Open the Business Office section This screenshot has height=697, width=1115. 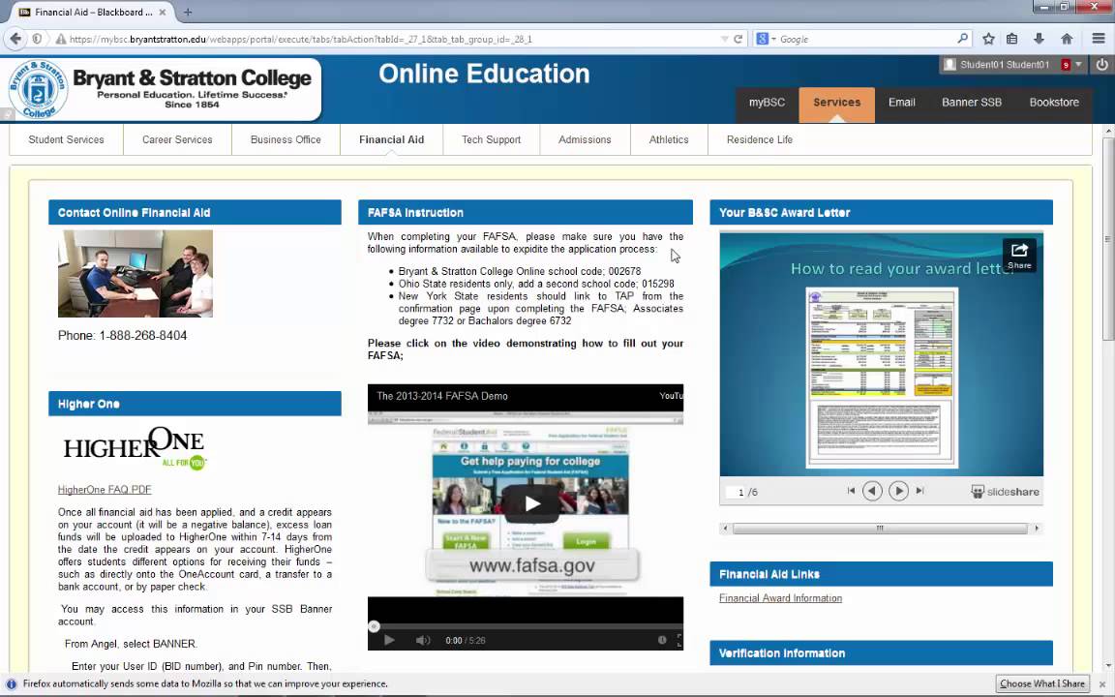click(x=286, y=139)
